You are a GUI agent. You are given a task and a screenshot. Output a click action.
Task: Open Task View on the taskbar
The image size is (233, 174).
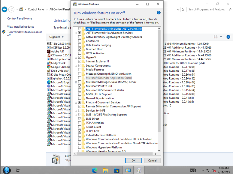point(18,170)
